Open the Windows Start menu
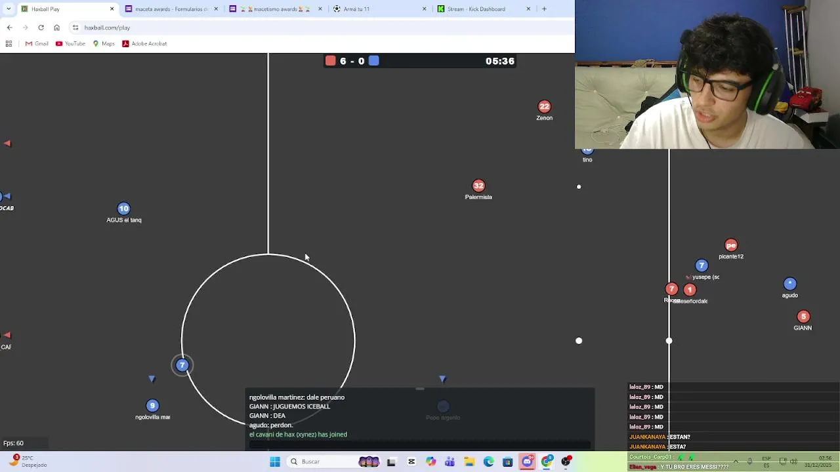Screen dimensions: 840x472 point(275,462)
